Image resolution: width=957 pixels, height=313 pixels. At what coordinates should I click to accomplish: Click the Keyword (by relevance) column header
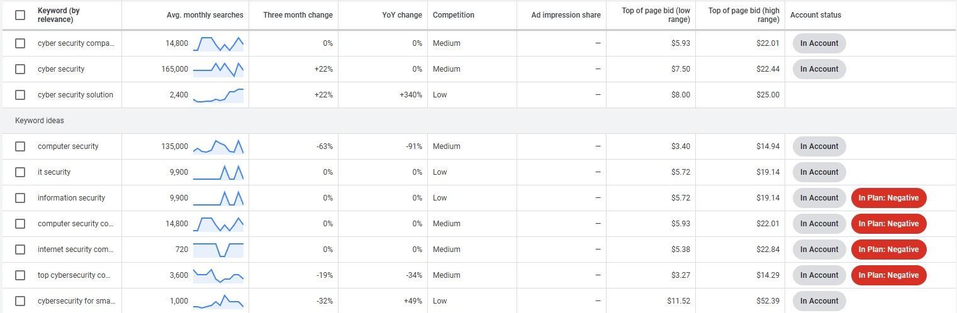(x=59, y=15)
